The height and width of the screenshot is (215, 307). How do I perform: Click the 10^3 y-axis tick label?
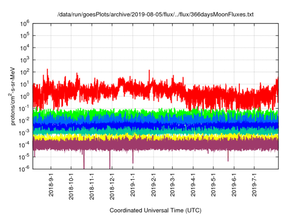click(x=25, y=60)
